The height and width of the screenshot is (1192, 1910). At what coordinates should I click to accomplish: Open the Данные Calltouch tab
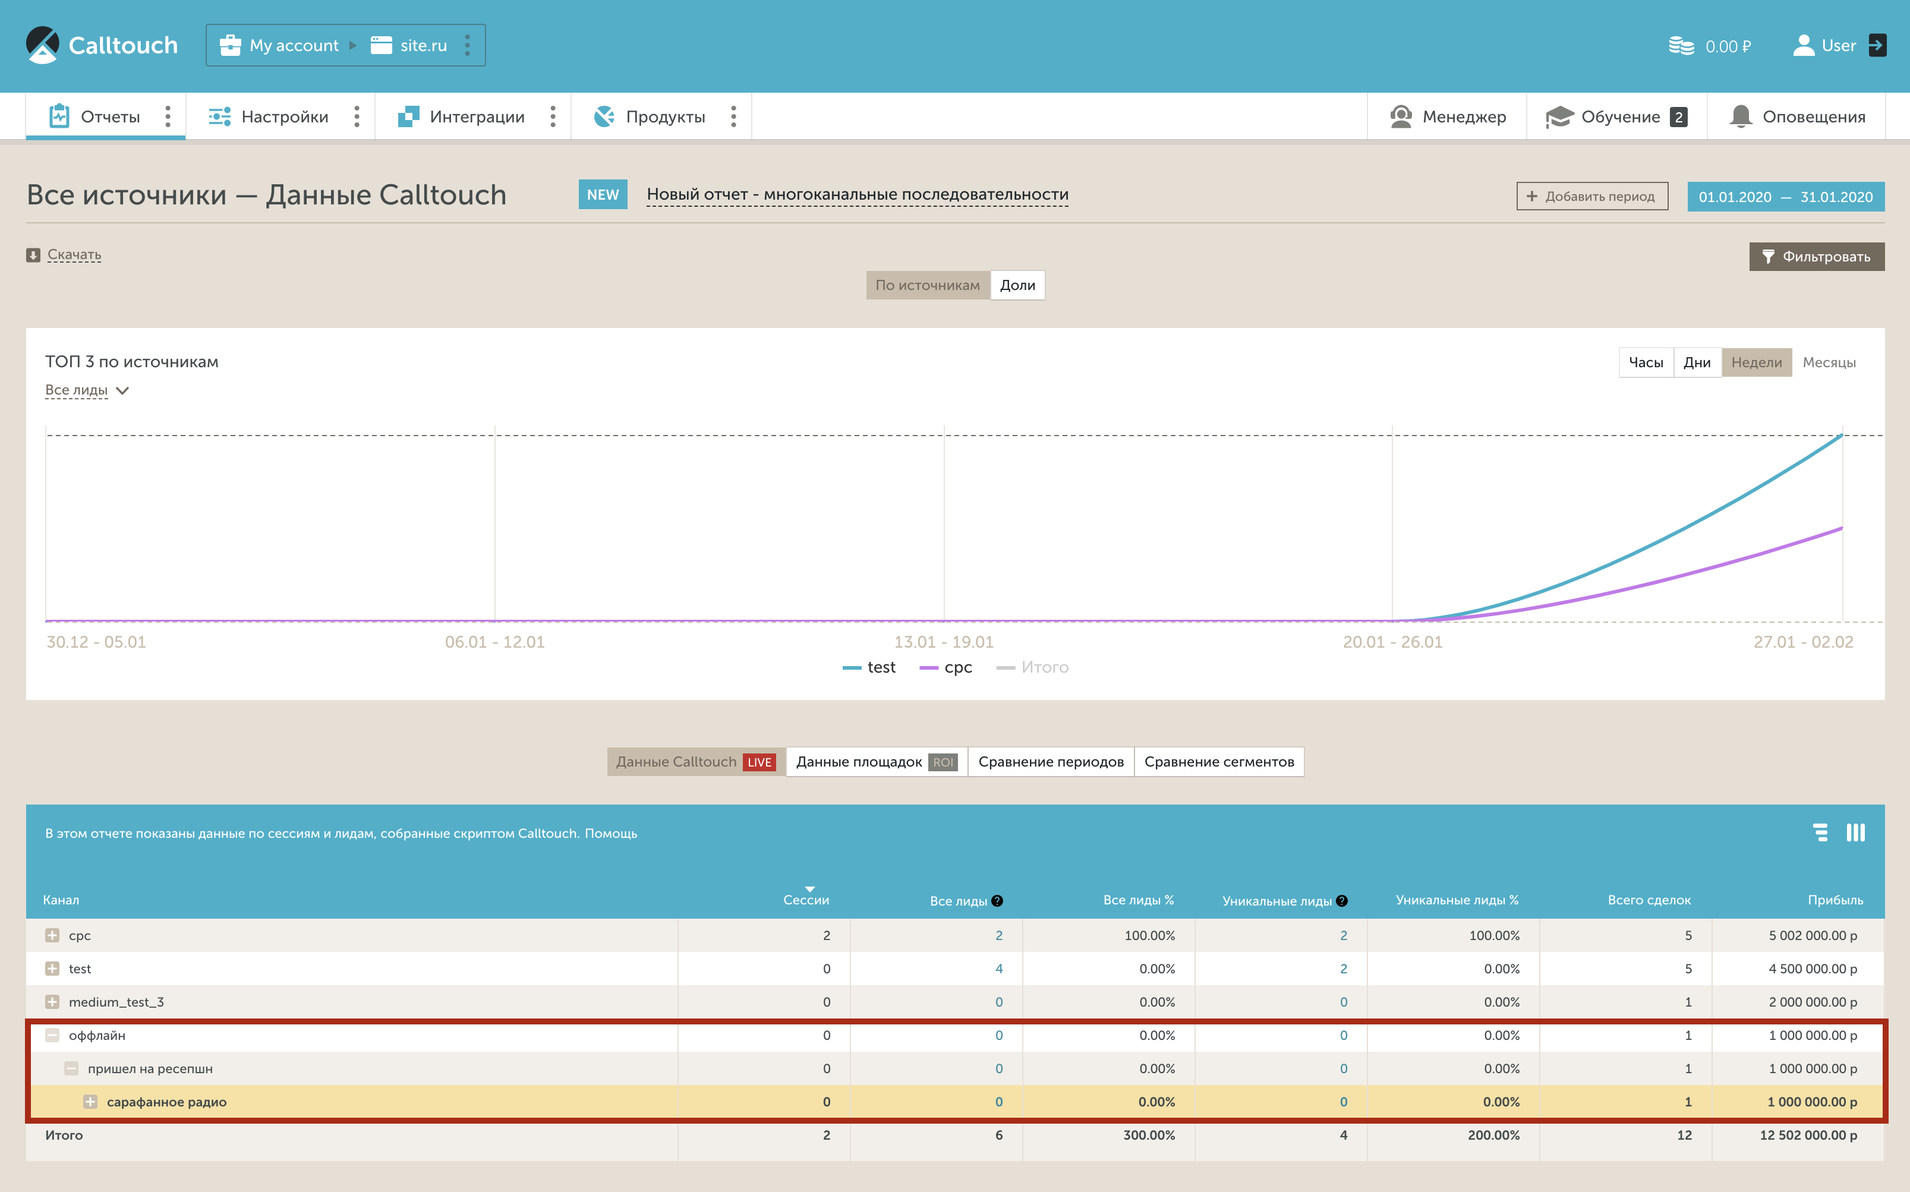click(x=696, y=762)
